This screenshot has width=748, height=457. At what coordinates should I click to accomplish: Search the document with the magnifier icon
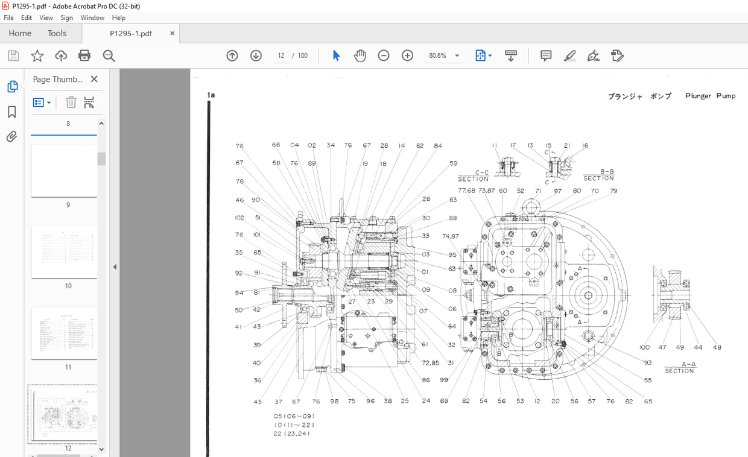point(109,55)
